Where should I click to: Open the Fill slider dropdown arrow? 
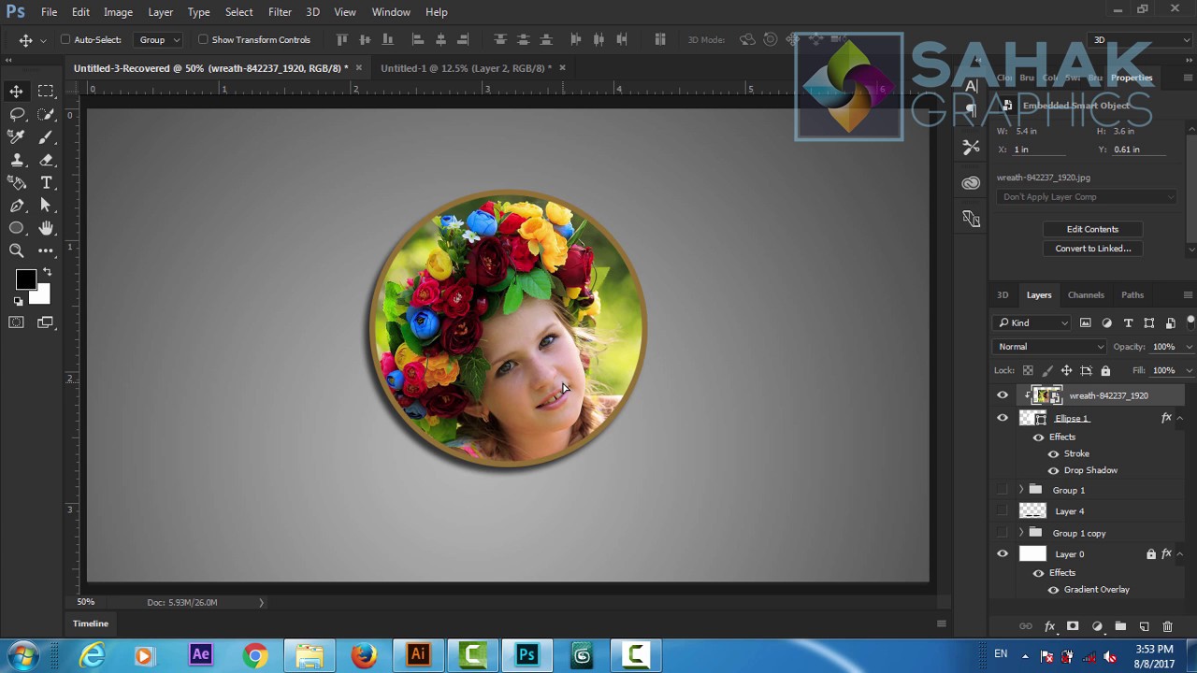click(1190, 371)
